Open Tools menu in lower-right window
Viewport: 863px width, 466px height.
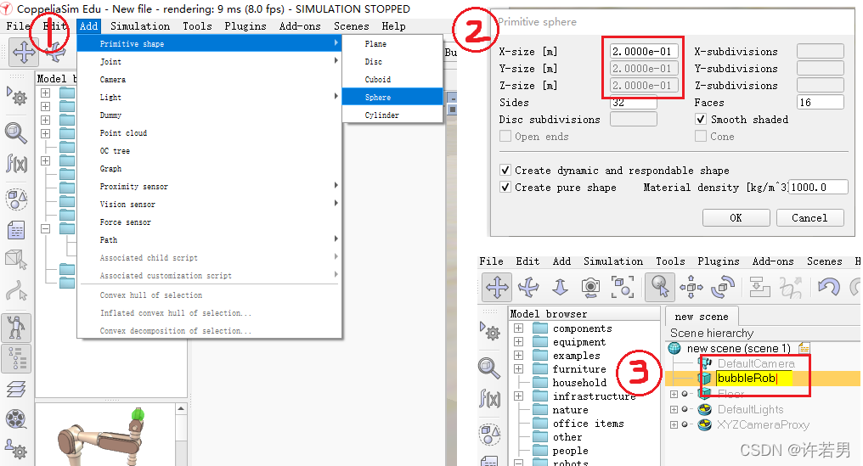point(670,261)
